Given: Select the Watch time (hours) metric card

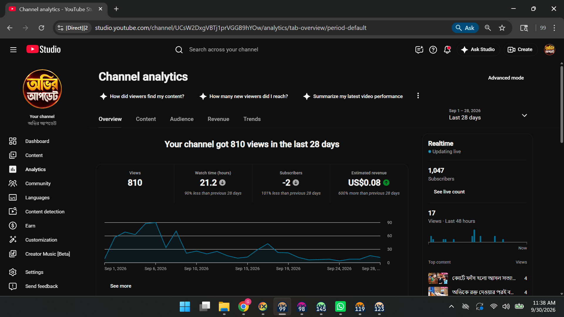Looking at the screenshot, I should click(213, 183).
